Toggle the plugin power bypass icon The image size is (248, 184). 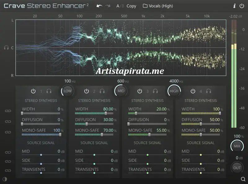pos(242,6)
